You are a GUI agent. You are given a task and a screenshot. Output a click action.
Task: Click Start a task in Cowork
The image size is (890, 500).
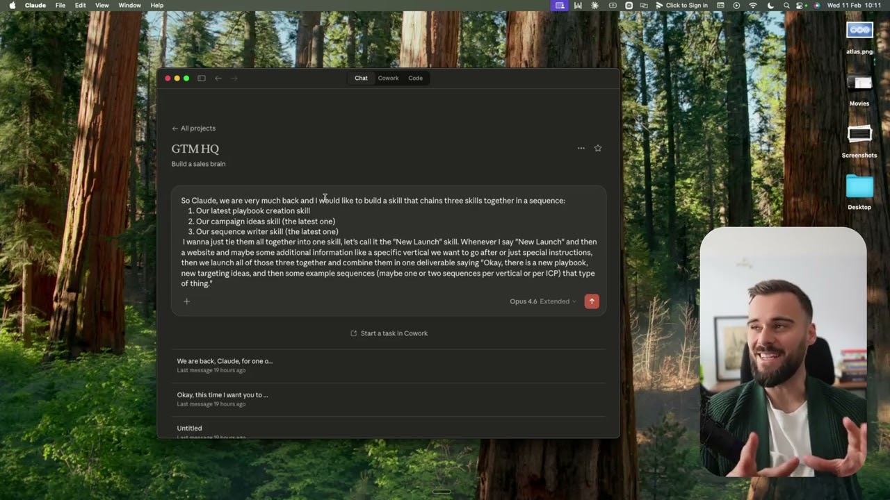click(389, 333)
